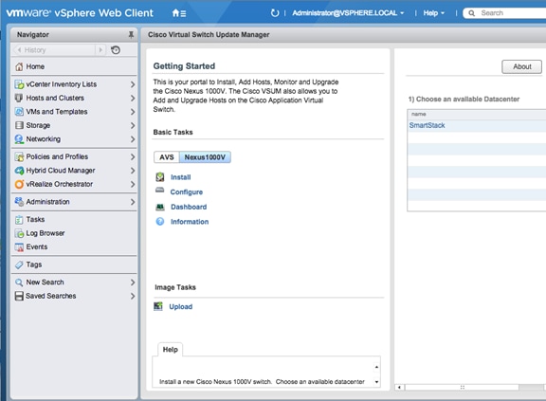The width and height of the screenshot is (546, 401).
Task: Click the vCenter Inventory Lists icon
Action: click(x=19, y=84)
